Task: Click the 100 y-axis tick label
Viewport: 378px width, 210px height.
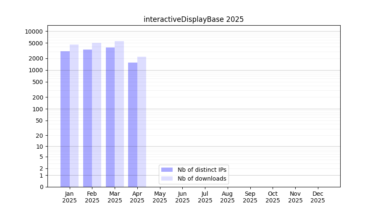Action: 37,109
